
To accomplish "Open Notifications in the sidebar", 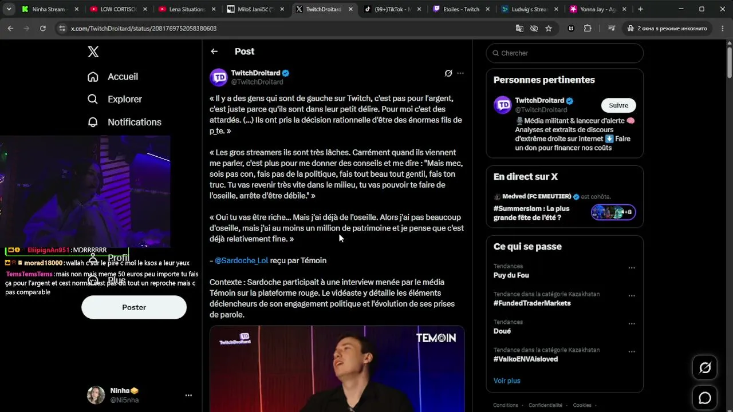I will tap(124, 122).
